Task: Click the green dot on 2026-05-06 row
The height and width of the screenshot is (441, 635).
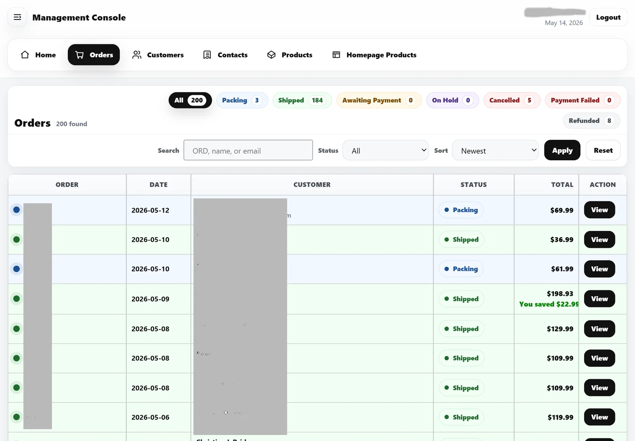Action: click(16, 417)
